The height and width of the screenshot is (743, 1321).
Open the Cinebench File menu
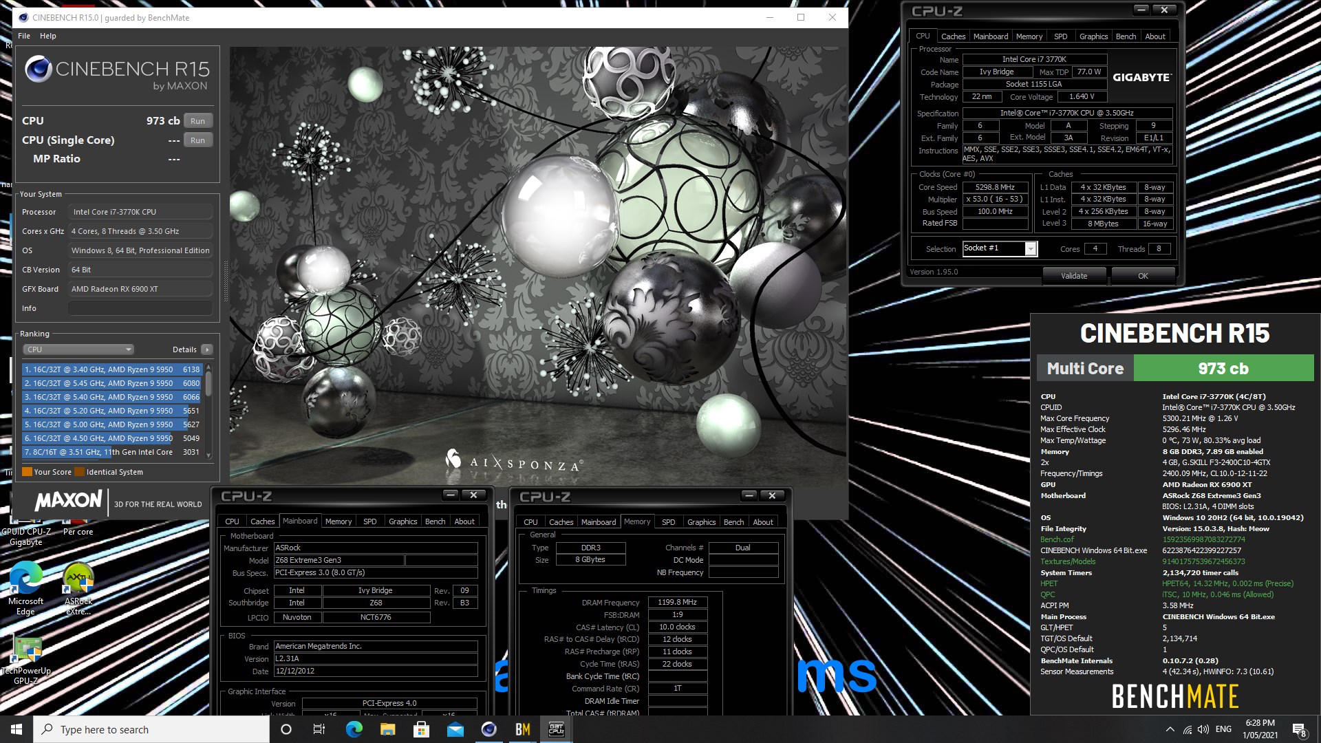point(24,36)
